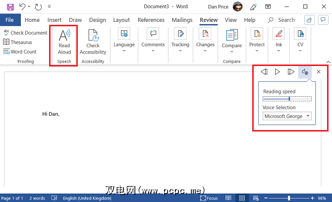Expand the Comments group dropdown

click(153, 41)
